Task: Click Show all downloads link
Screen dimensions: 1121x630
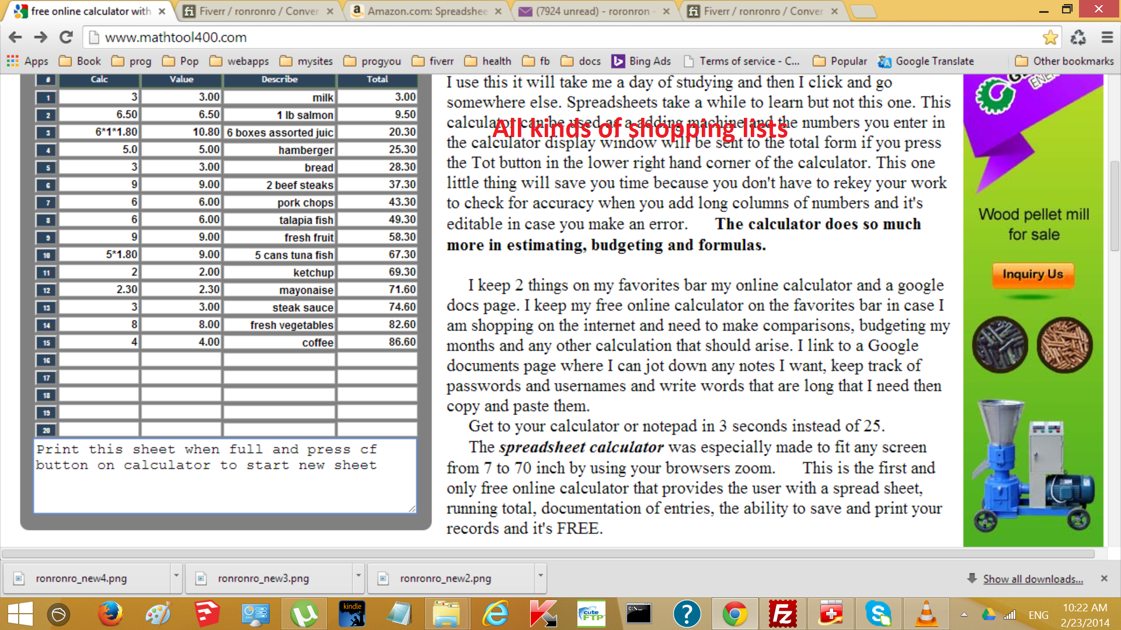Action: (x=1032, y=579)
